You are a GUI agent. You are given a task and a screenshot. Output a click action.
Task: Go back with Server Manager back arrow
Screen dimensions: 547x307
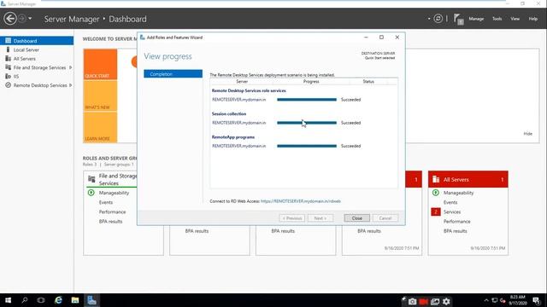10,19
